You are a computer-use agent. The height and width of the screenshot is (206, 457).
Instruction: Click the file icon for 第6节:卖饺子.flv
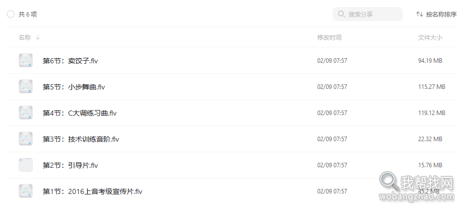pyautogui.click(x=26, y=60)
